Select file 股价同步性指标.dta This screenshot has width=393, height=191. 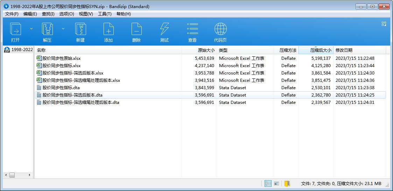pos(61,87)
